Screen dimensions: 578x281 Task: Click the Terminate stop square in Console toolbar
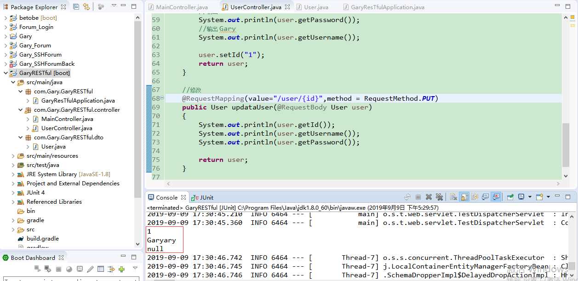tap(418, 197)
